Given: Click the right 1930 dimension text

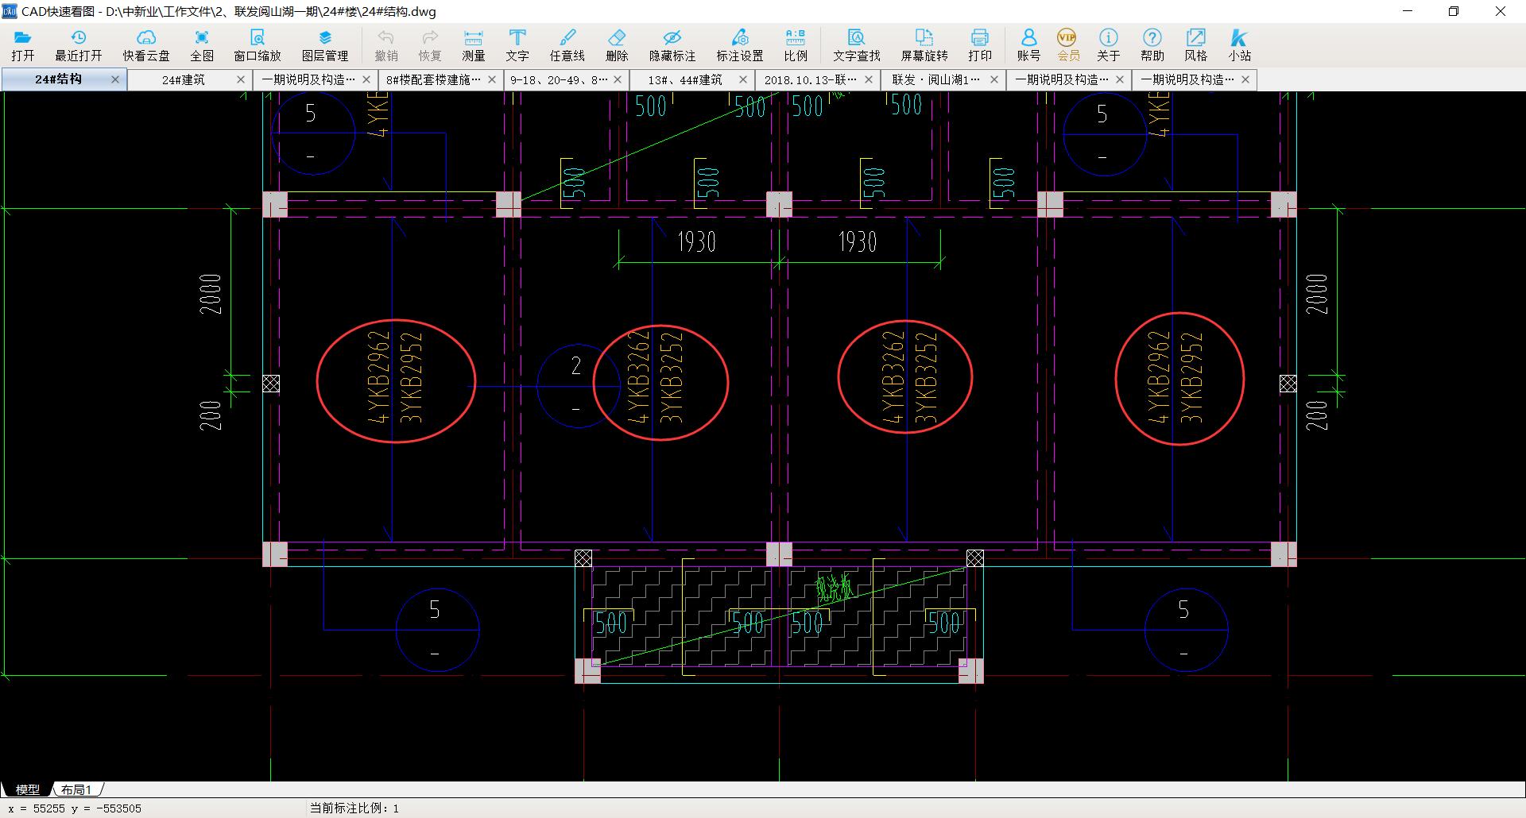Looking at the screenshot, I should point(858,241).
